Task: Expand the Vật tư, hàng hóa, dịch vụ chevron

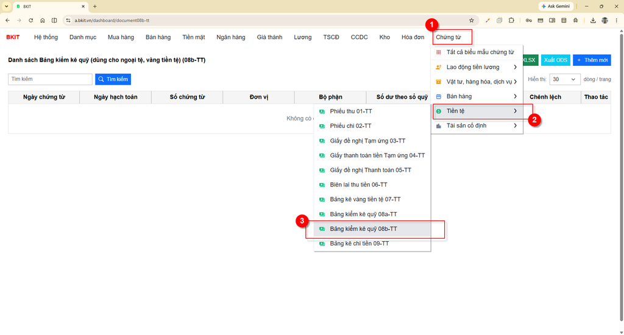Action: 515,82
